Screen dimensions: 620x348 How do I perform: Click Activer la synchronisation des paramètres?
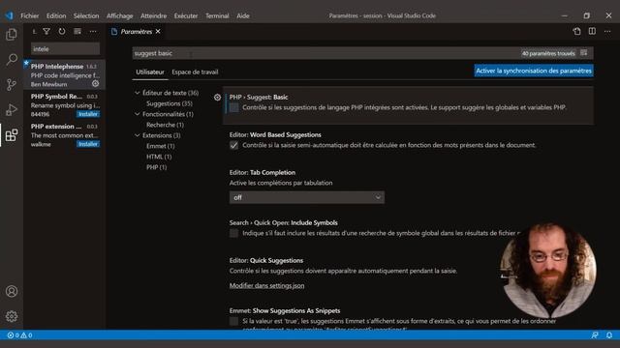tap(534, 71)
